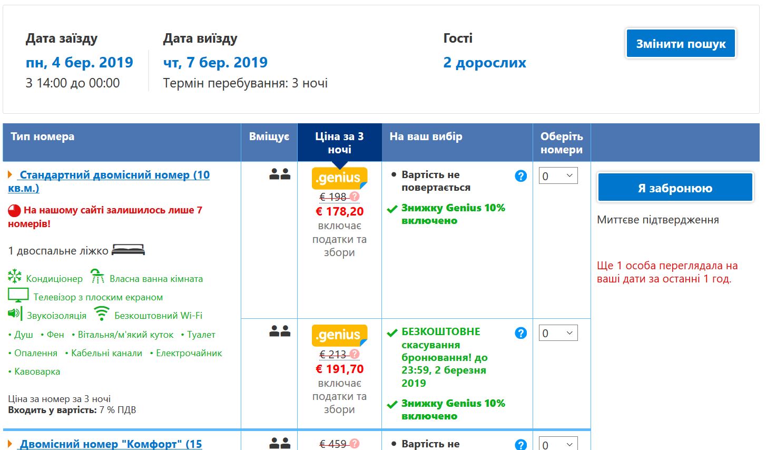The width and height of the screenshot is (766, 450).
Task: Open room quantity dropdown for € 178,20 rate
Action: pos(558,176)
